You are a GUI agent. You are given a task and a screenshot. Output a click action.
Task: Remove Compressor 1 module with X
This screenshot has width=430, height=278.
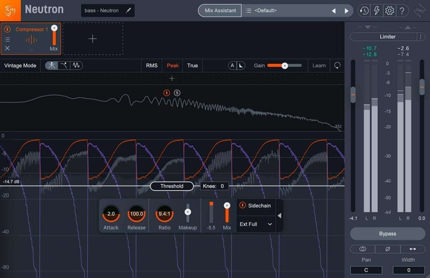click(x=7, y=48)
